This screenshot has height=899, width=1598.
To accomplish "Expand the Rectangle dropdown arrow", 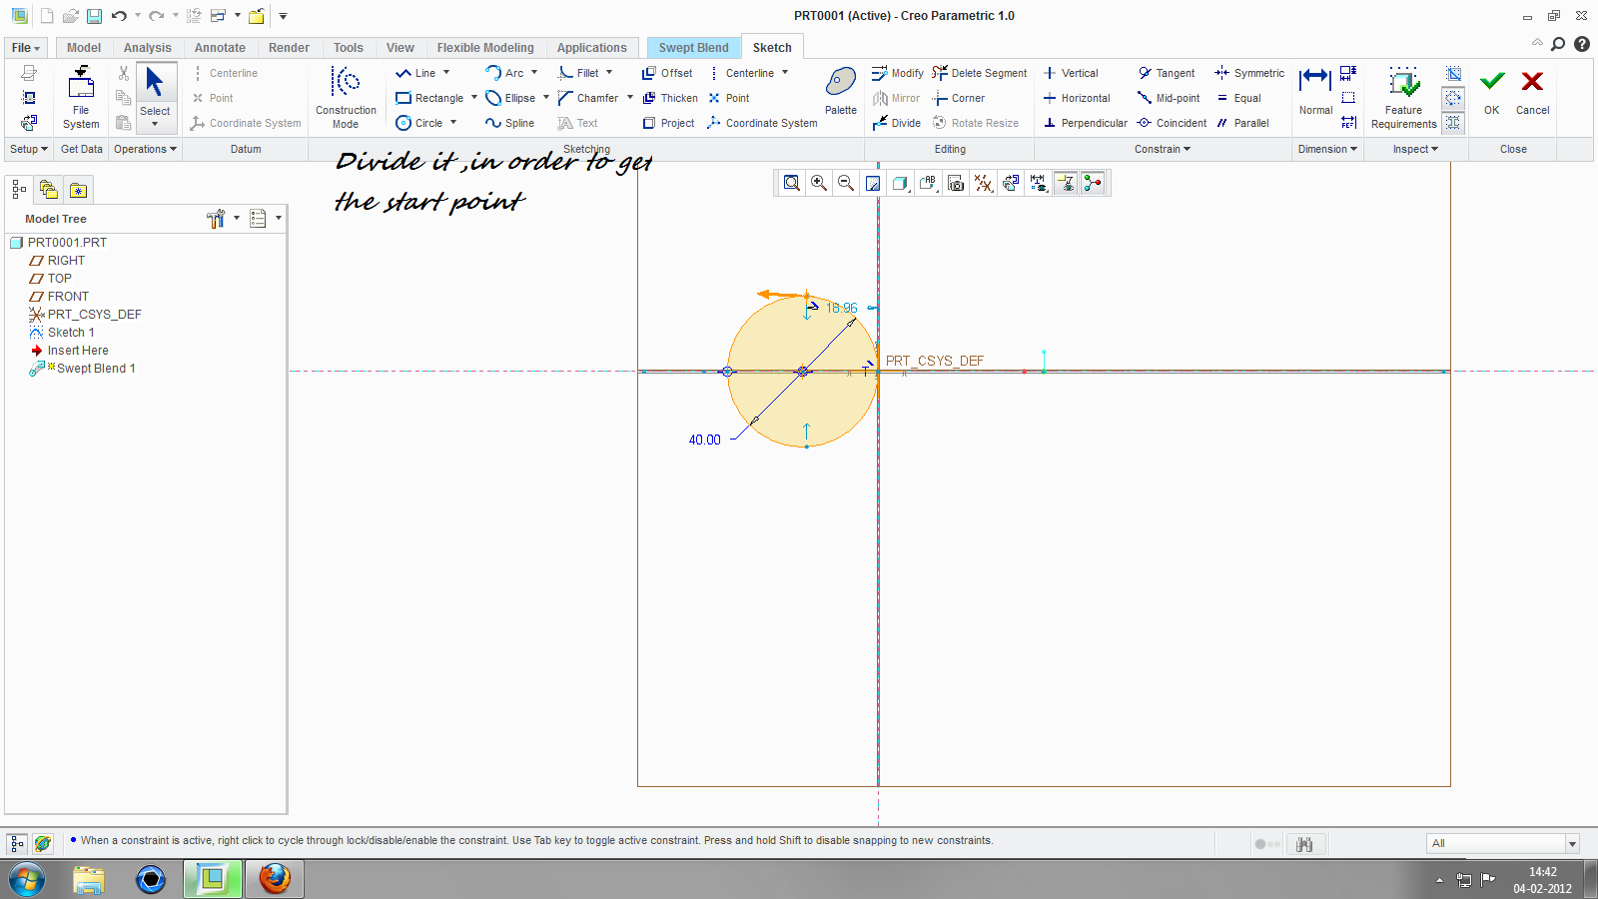I will pos(473,98).
